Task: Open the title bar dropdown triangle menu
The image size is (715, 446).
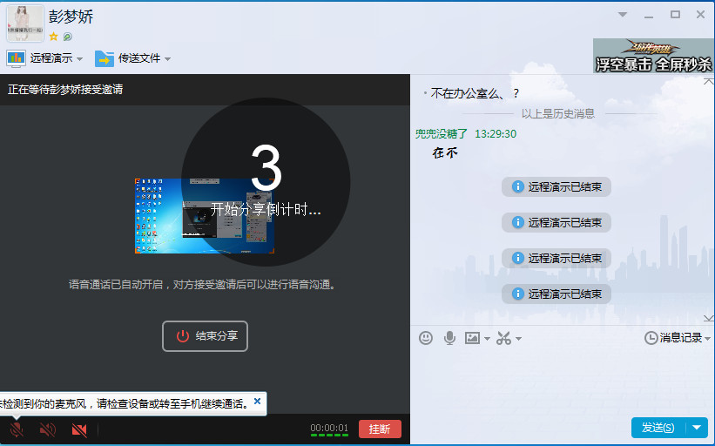Action: 623,15
